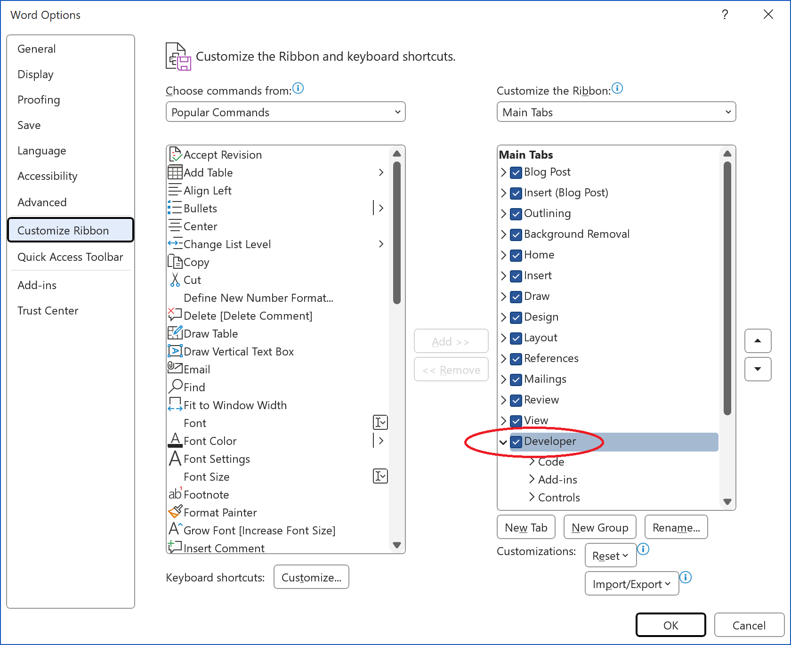This screenshot has width=791, height=645.
Task: Click the Delete Comment icon
Action: pos(175,314)
